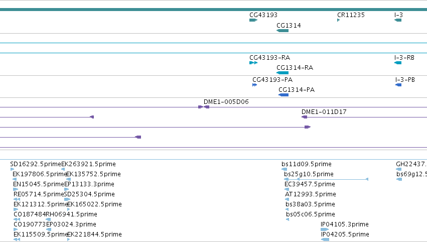427x242 pixels.
Task: Select the DME1-005D06 BAC end arrows
Action: point(204,107)
